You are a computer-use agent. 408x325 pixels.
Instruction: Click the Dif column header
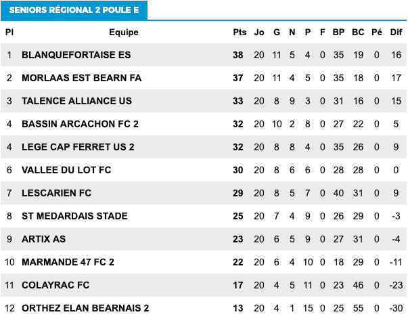coord(396,32)
